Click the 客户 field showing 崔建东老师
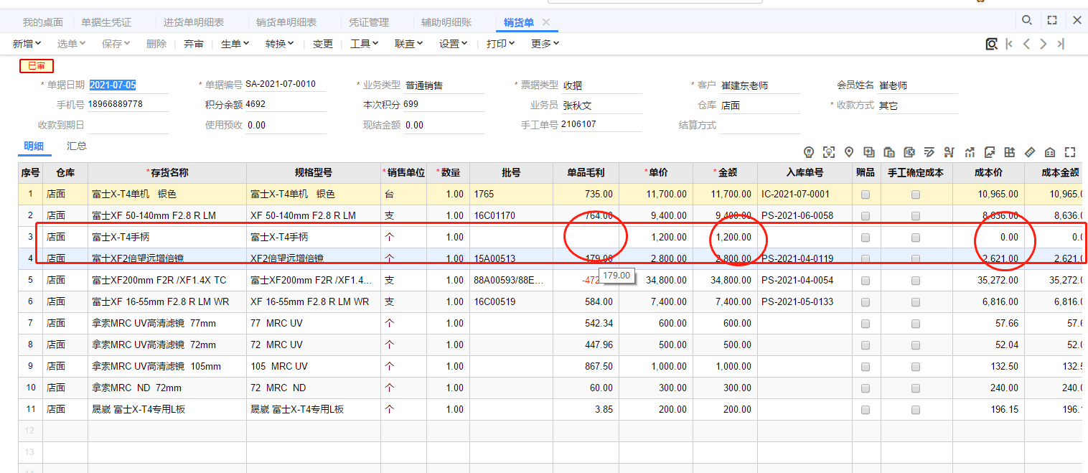 pyautogui.click(x=760, y=85)
